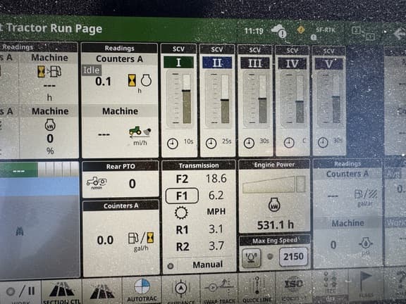Click the SF-RTK signal status

[326, 30]
